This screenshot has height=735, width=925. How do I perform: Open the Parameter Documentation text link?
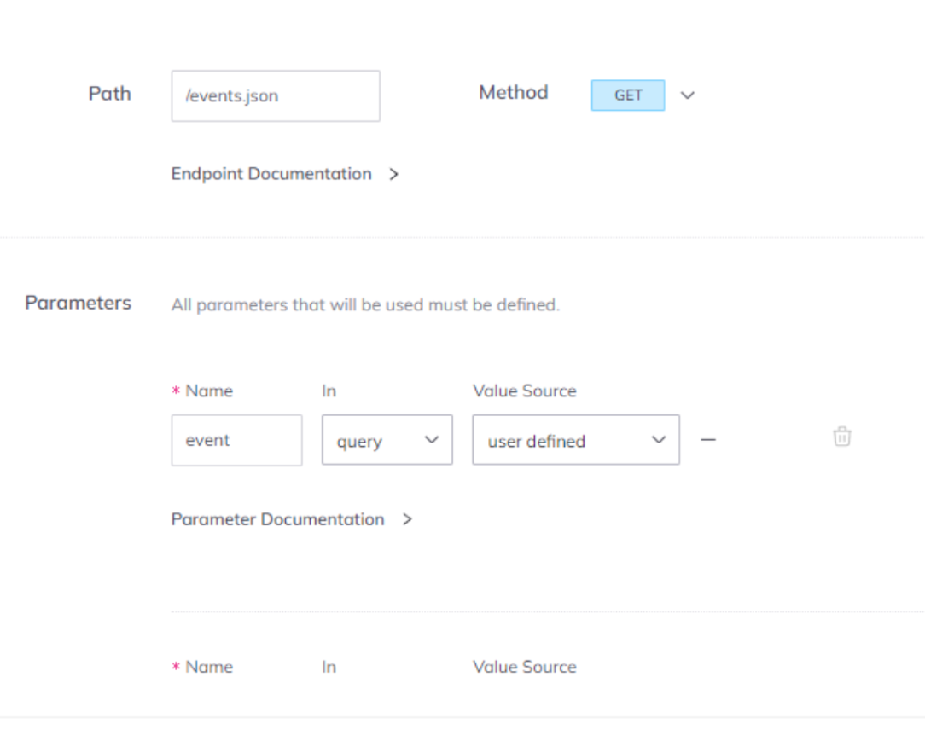(x=277, y=519)
